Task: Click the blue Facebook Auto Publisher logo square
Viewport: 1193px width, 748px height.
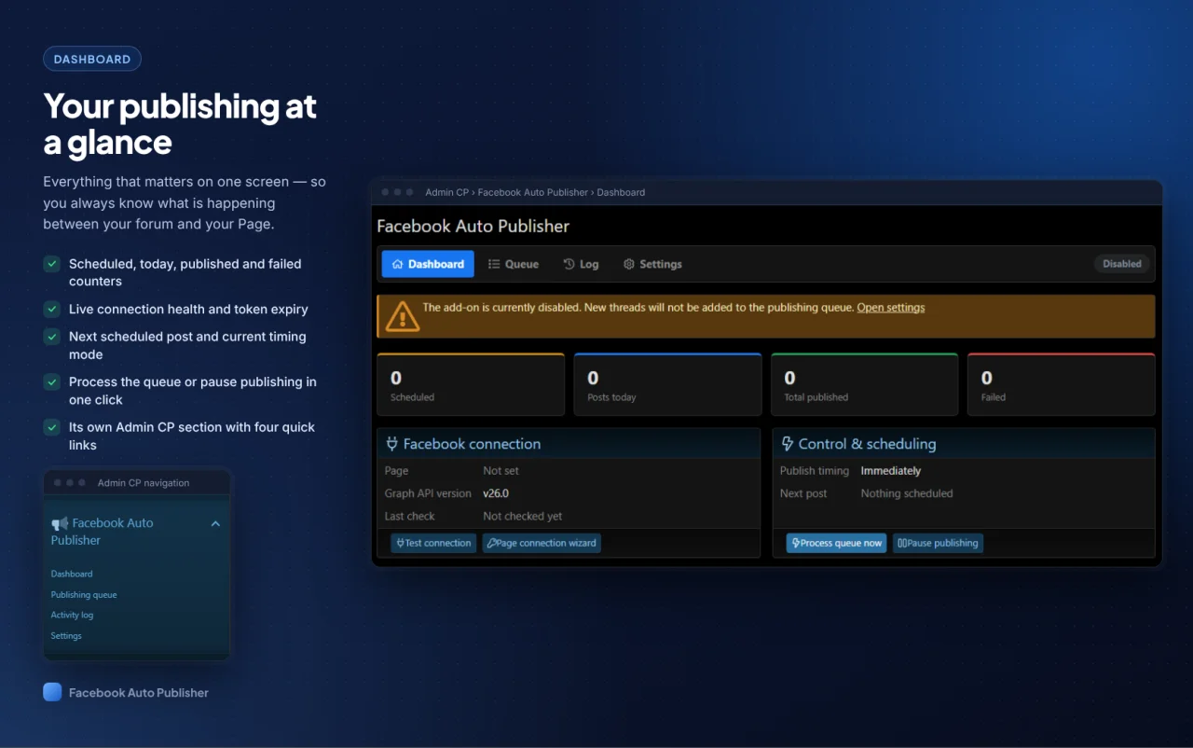Action: tap(52, 692)
